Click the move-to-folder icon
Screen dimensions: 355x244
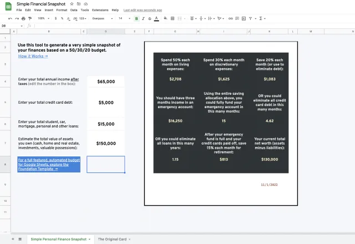79,4
